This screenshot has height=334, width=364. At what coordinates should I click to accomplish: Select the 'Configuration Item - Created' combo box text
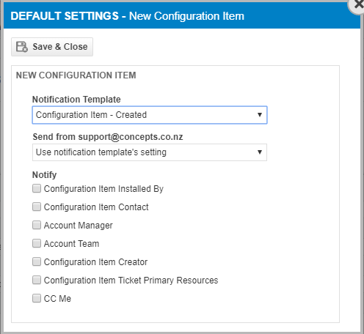coord(91,115)
